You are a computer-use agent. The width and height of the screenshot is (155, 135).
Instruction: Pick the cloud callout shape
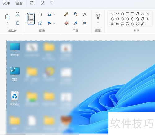tap(132, 24)
